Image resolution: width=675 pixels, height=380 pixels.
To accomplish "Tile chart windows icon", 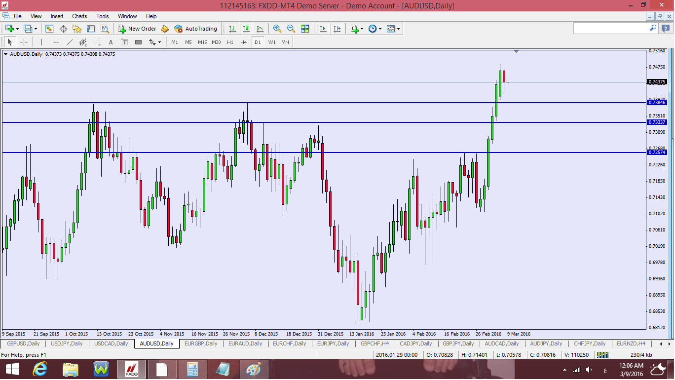I will [x=305, y=29].
